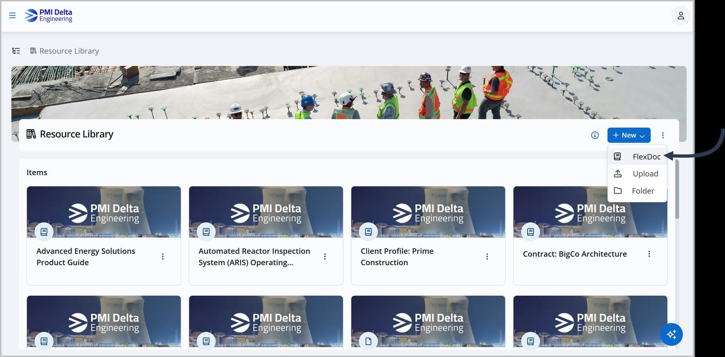Choose FlexDoc from the New menu
The image size is (725, 357).
637,156
